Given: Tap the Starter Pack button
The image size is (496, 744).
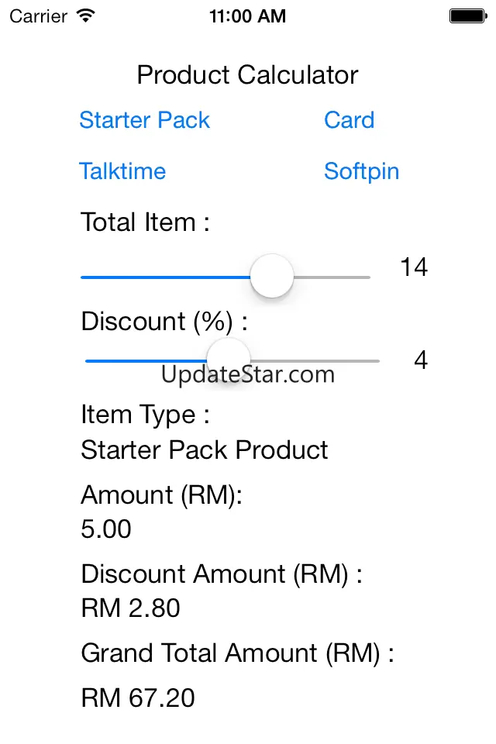Looking at the screenshot, I should pyautogui.click(x=144, y=120).
